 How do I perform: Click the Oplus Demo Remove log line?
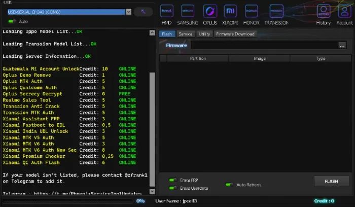click(x=69, y=75)
